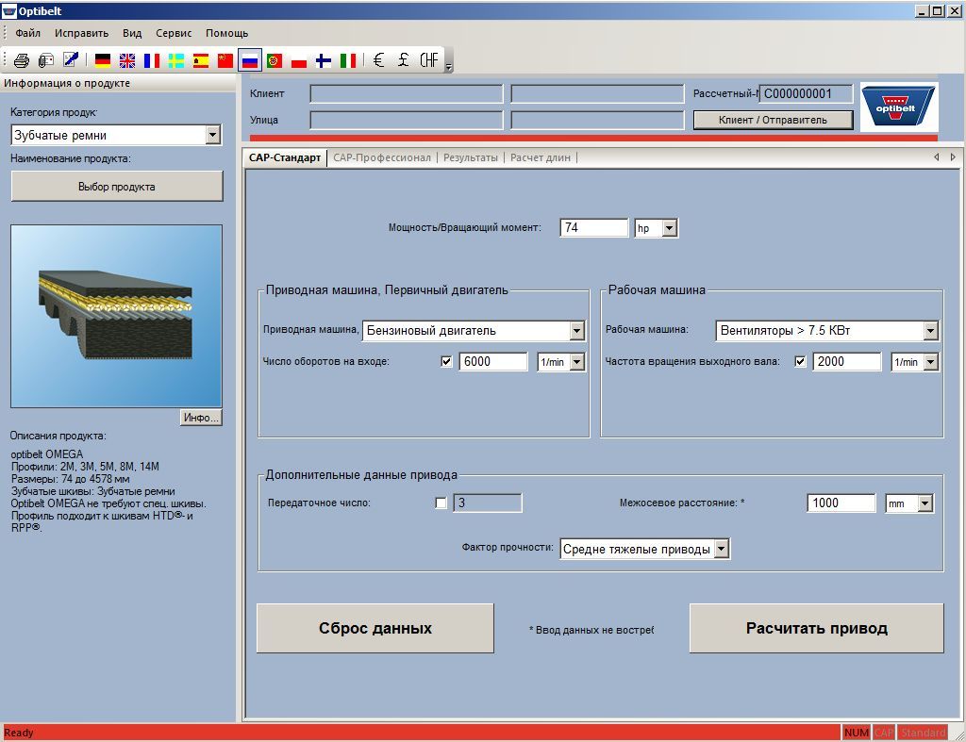Viewport: 966px width, 742px height.
Task: Set currency to Euro symbol
Action: 378,60
